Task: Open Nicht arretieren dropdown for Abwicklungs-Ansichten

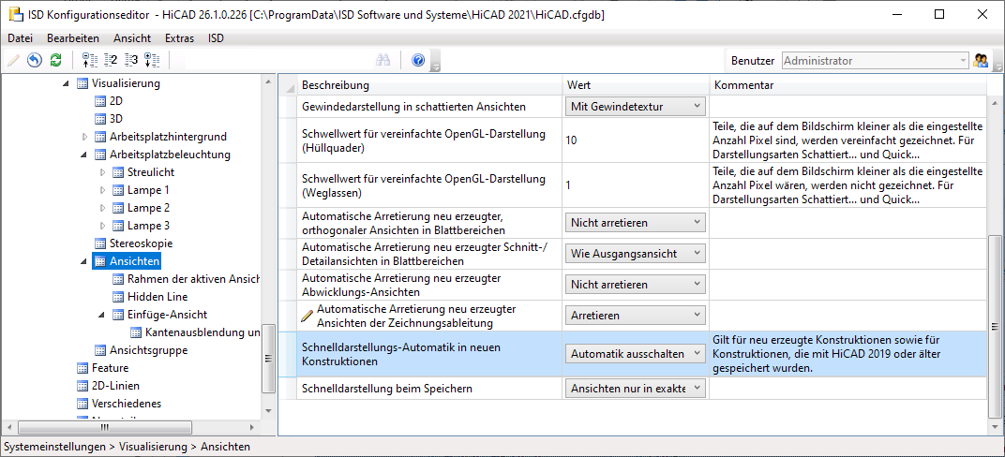Action: tap(636, 284)
